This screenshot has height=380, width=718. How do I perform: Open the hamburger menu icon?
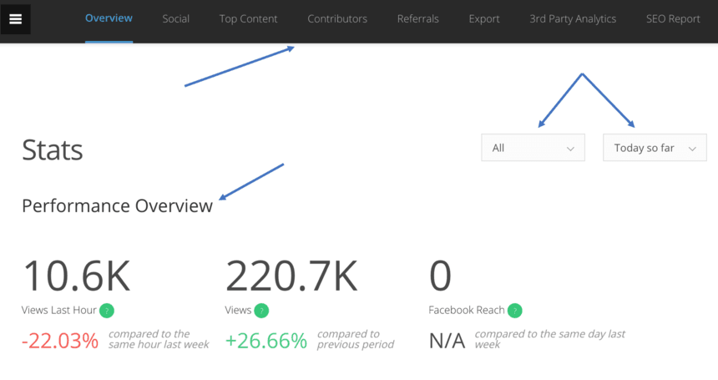click(15, 19)
